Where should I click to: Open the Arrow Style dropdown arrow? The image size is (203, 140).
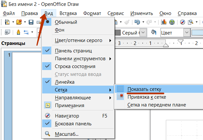click(x=32, y=32)
